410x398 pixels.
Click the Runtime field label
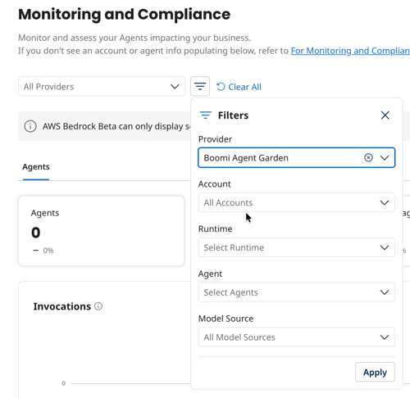click(x=215, y=228)
